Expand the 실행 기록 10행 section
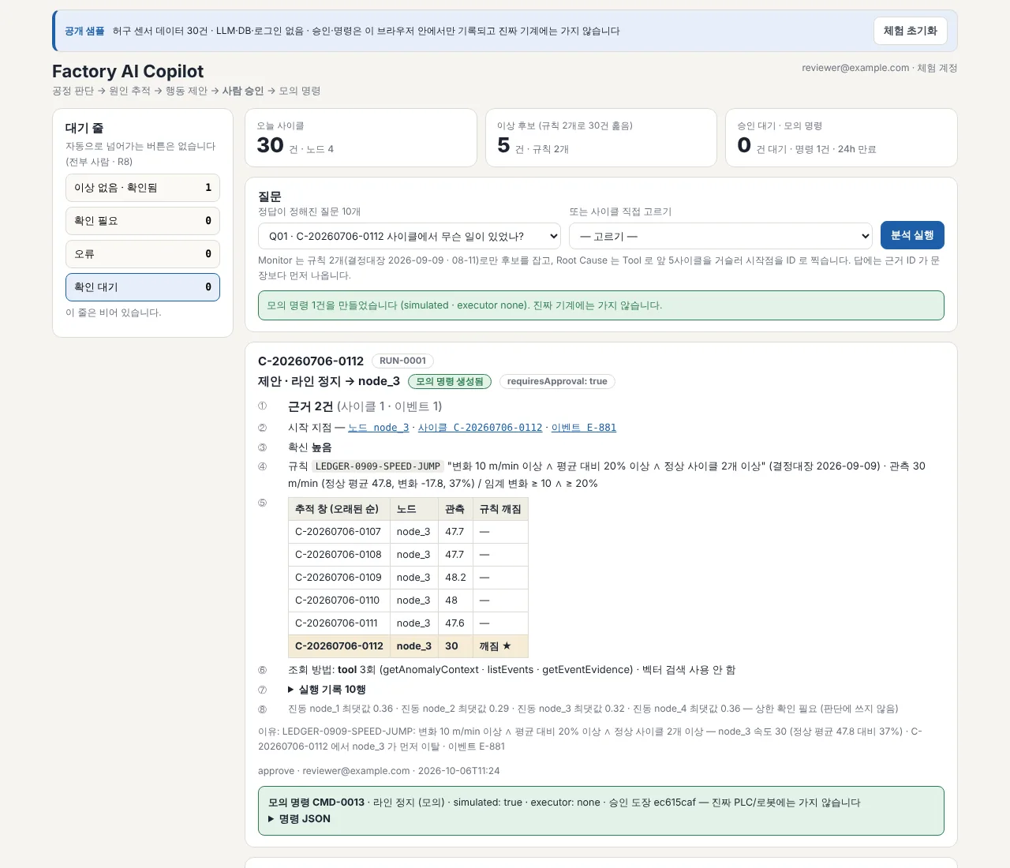This screenshot has height=868, width=1010. 327,690
